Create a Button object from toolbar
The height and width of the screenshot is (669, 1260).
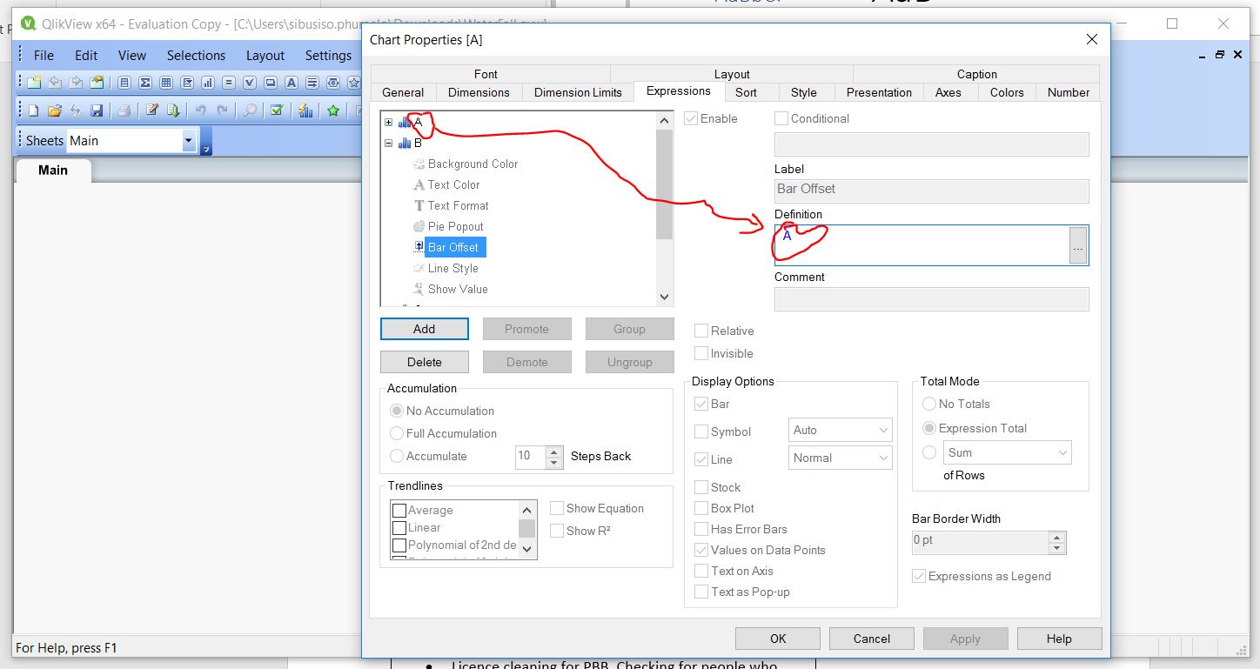271,83
